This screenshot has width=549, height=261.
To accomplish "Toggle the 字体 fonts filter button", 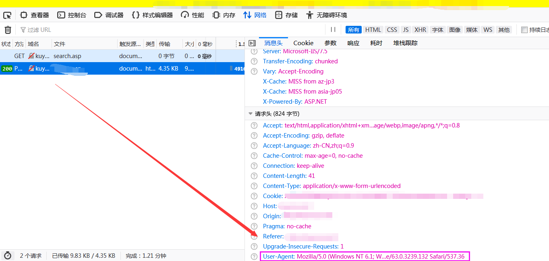I will point(437,30).
